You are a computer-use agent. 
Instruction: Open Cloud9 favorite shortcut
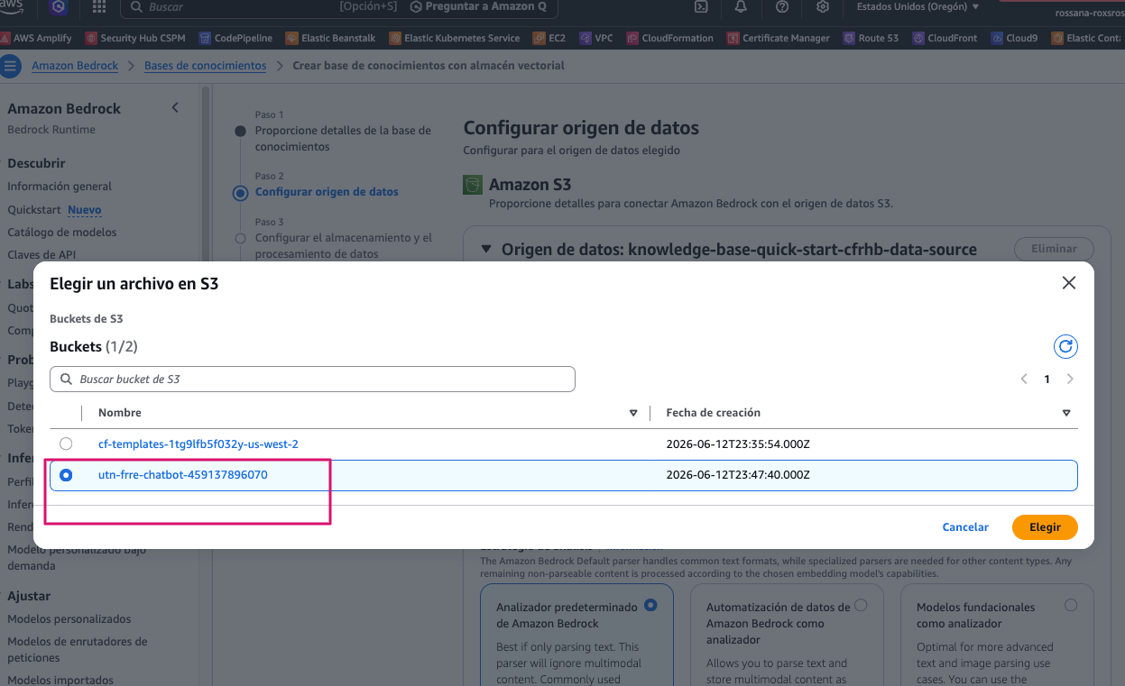(1014, 38)
